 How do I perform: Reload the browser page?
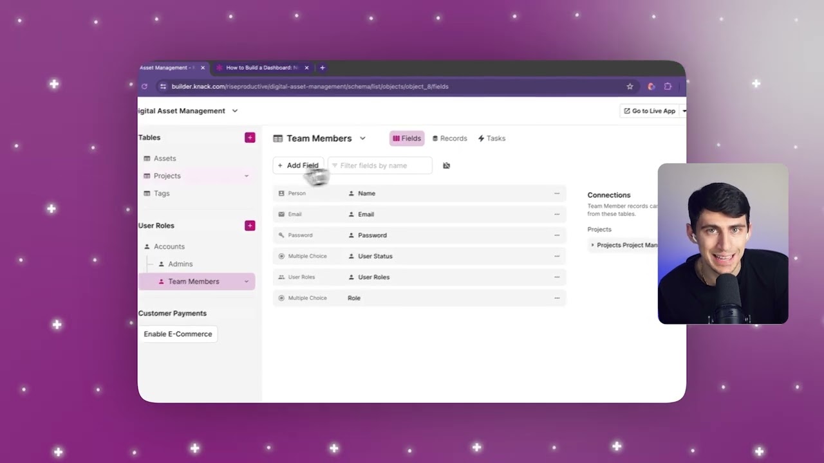pyautogui.click(x=144, y=86)
